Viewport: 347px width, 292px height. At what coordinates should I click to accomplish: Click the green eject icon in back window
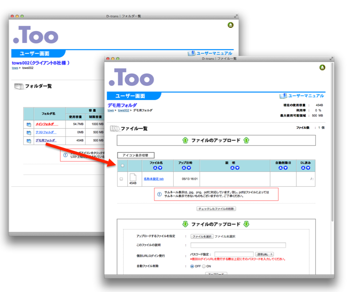[230, 25]
